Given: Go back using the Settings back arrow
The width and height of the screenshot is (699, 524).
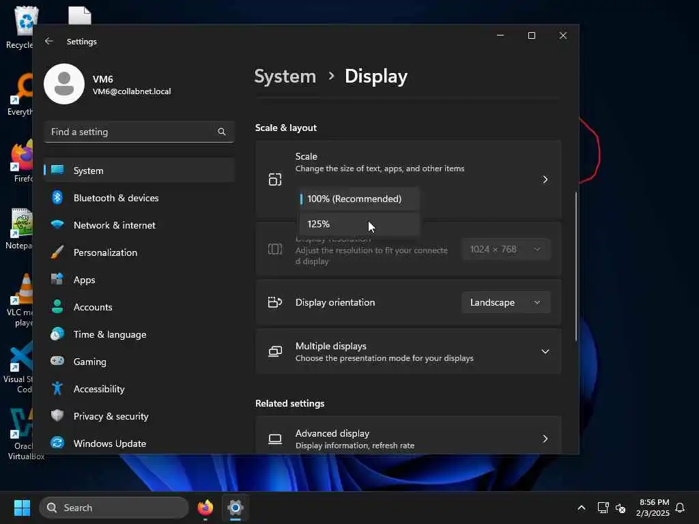Looking at the screenshot, I should [49, 41].
